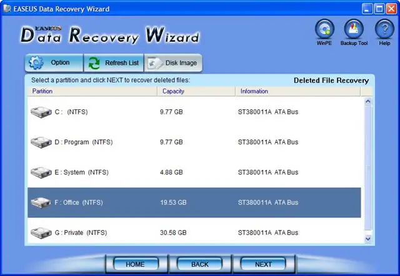Sort by the Information column header
400x276 pixels.
[297, 91]
